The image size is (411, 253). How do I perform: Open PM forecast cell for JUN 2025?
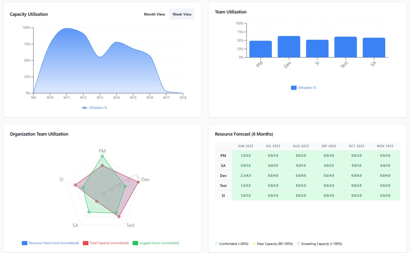click(x=245, y=156)
